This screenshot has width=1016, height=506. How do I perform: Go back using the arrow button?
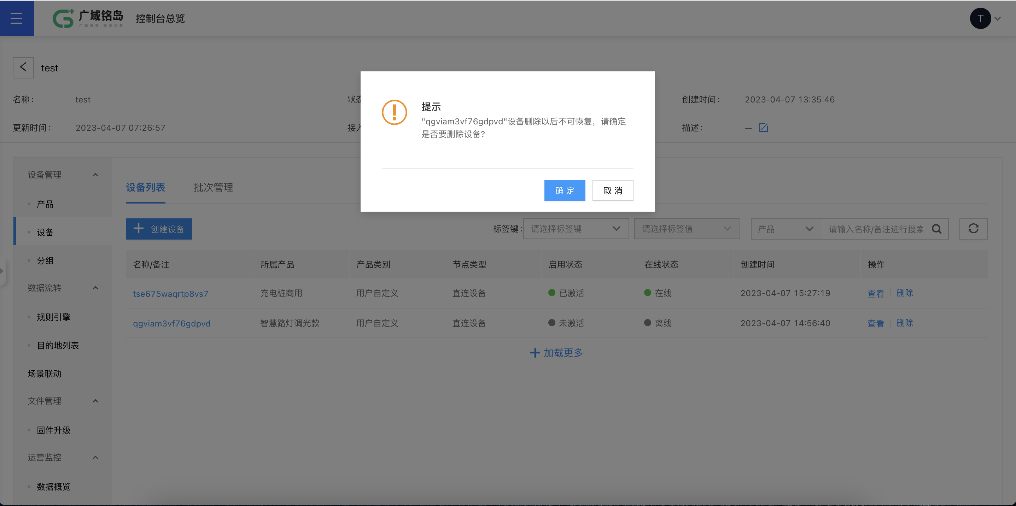[x=23, y=68]
